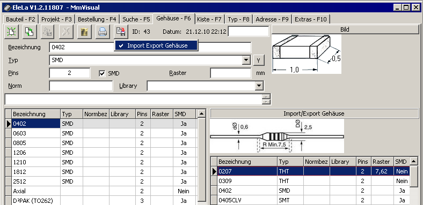This screenshot has height=205, width=423.
Task: Open the Adresse - F9 tab
Action: click(x=272, y=19)
